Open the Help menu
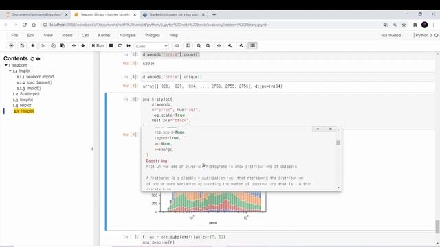 (174, 35)
